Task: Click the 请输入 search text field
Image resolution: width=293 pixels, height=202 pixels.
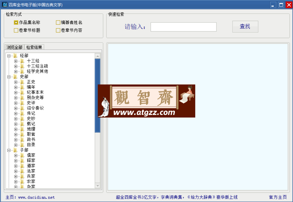Action: pyautogui.click(x=183, y=27)
